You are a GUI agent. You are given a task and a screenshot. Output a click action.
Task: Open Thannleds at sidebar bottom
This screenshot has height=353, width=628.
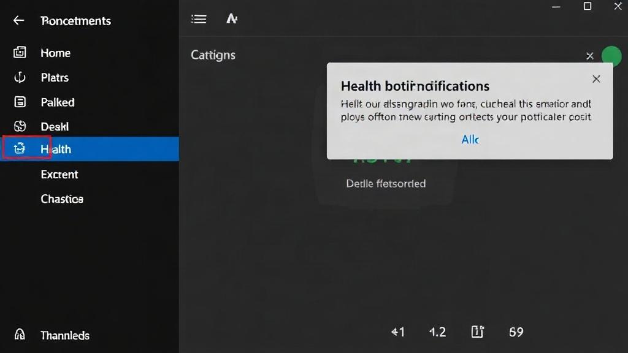(65, 335)
